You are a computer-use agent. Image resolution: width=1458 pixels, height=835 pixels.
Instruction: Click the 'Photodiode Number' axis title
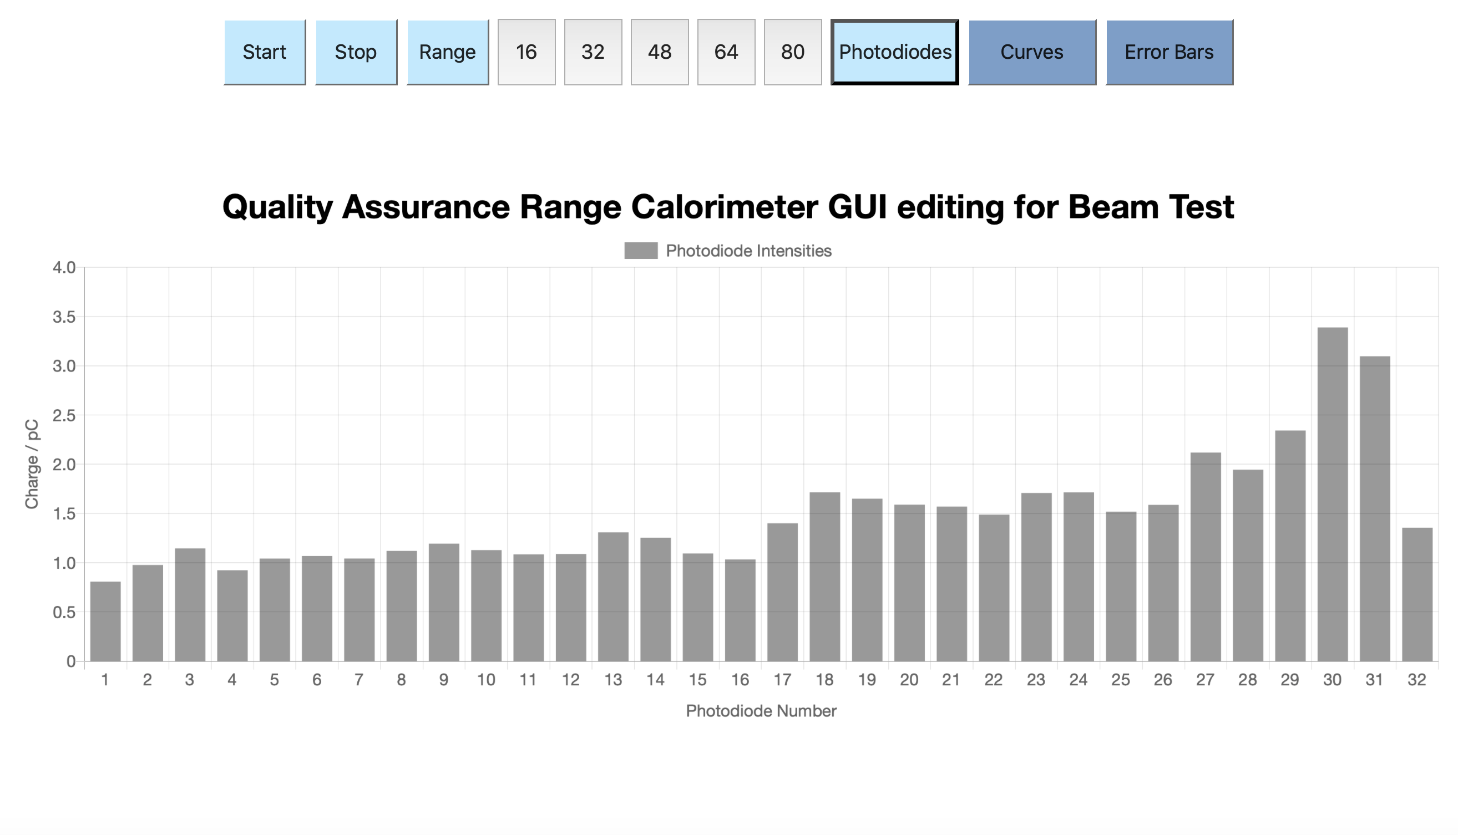[761, 711]
